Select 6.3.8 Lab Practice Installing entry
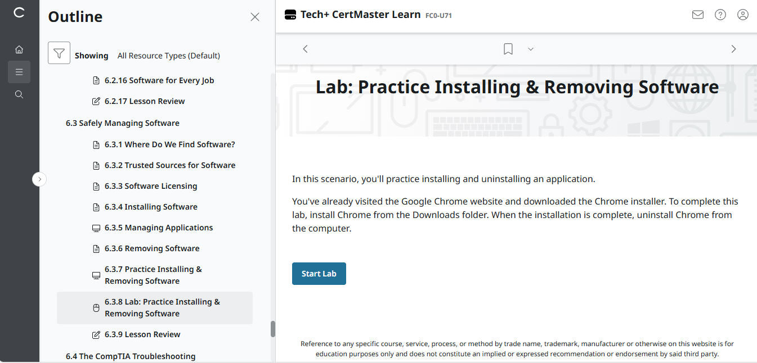Viewport: 757px width, 363px height. [x=162, y=307]
